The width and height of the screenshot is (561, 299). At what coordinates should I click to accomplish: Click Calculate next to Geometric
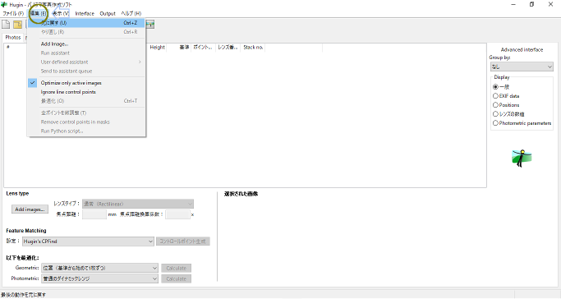176,269
